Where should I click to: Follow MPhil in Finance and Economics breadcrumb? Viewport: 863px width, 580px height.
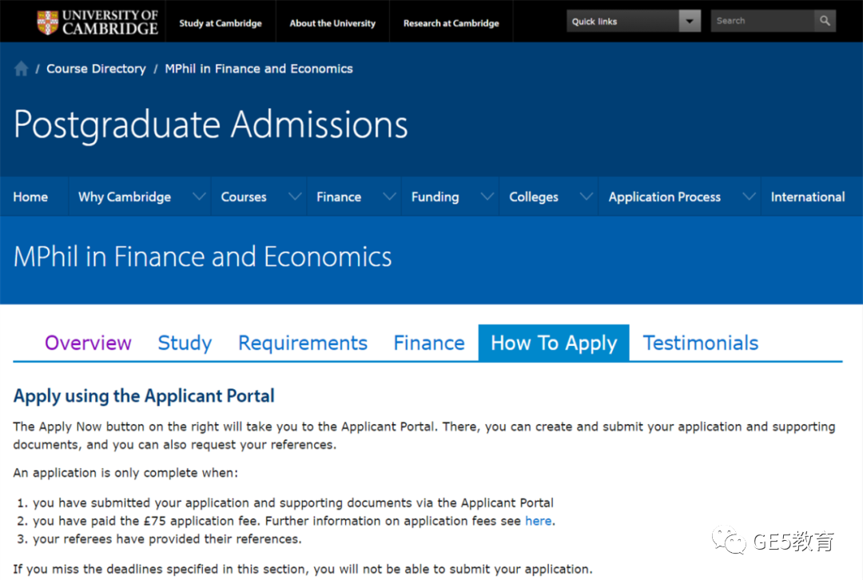click(259, 69)
